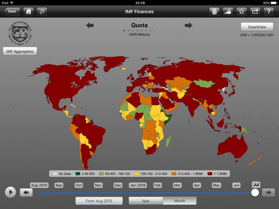Tap the SDR = 1.393380 USD rate text
This screenshot has height=209, width=279.
click(257, 35)
